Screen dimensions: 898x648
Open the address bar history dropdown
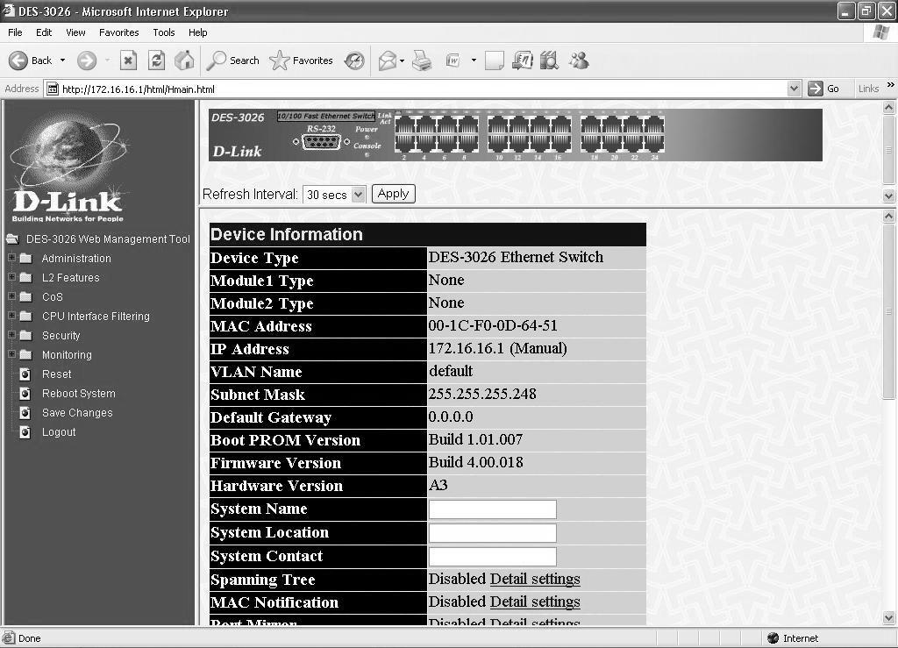pos(794,89)
